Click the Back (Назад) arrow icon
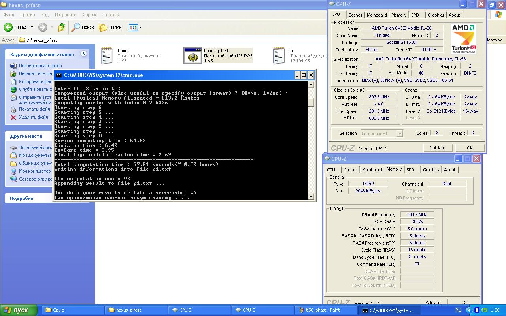 click(8, 27)
